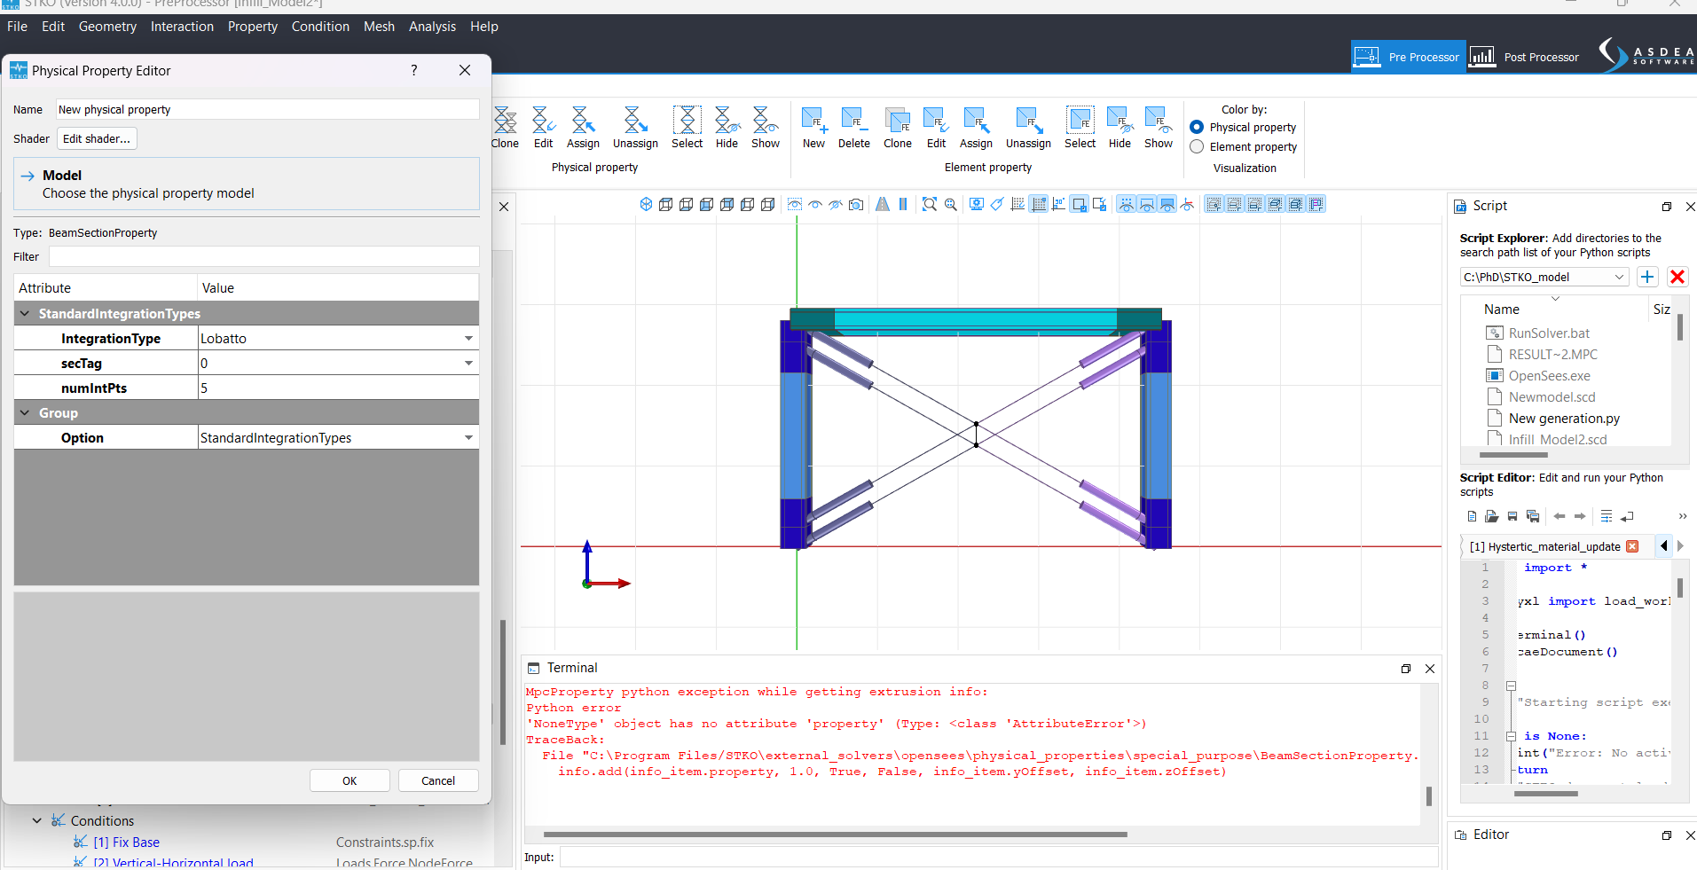
Task: Click the camera snapshot icon in viewport toolbar
Action: point(856,204)
